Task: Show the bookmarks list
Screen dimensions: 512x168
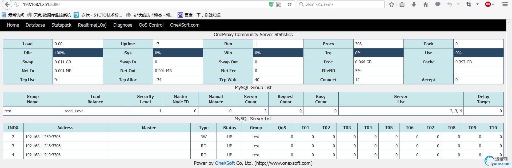Action: click(x=402, y=4)
